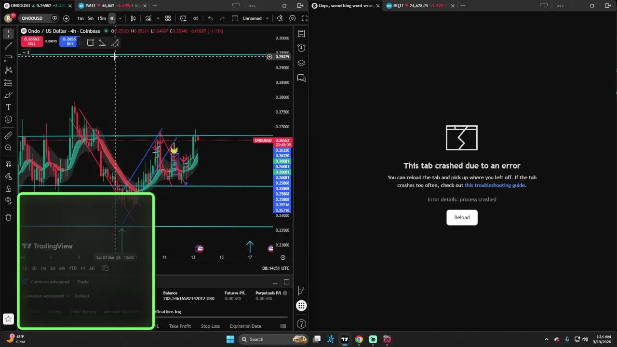Minimize the trading panel

click(x=275, y=282)
